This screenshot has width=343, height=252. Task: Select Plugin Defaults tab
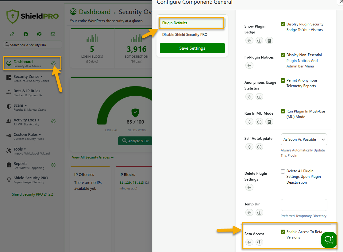click(x=192, y=23)
